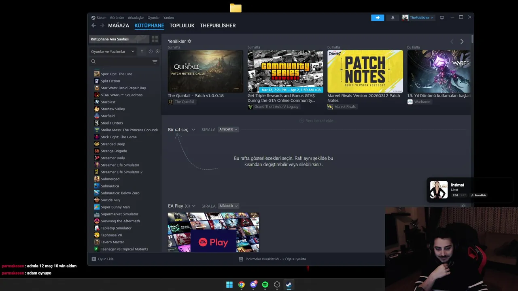Open the GTA Community Series thumbnail
The width and height of the screenshot is (518, 291).
pos(285,71)
